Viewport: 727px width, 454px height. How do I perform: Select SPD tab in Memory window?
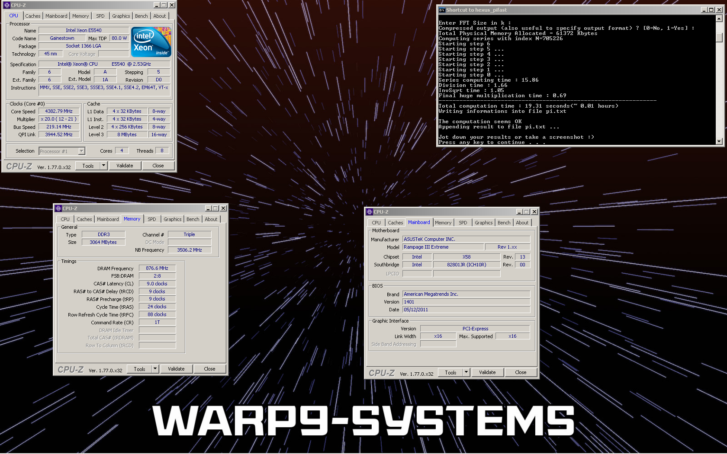point(152,219)
